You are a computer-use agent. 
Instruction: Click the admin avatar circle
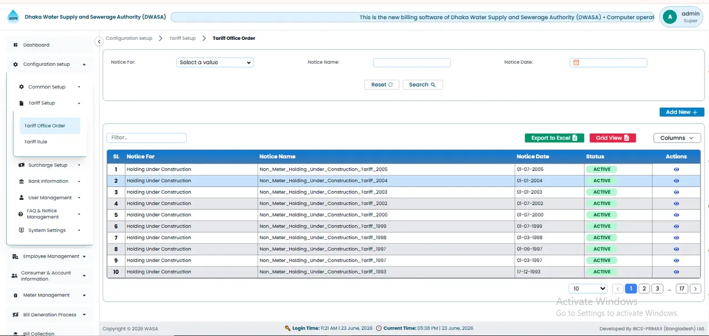670,17
